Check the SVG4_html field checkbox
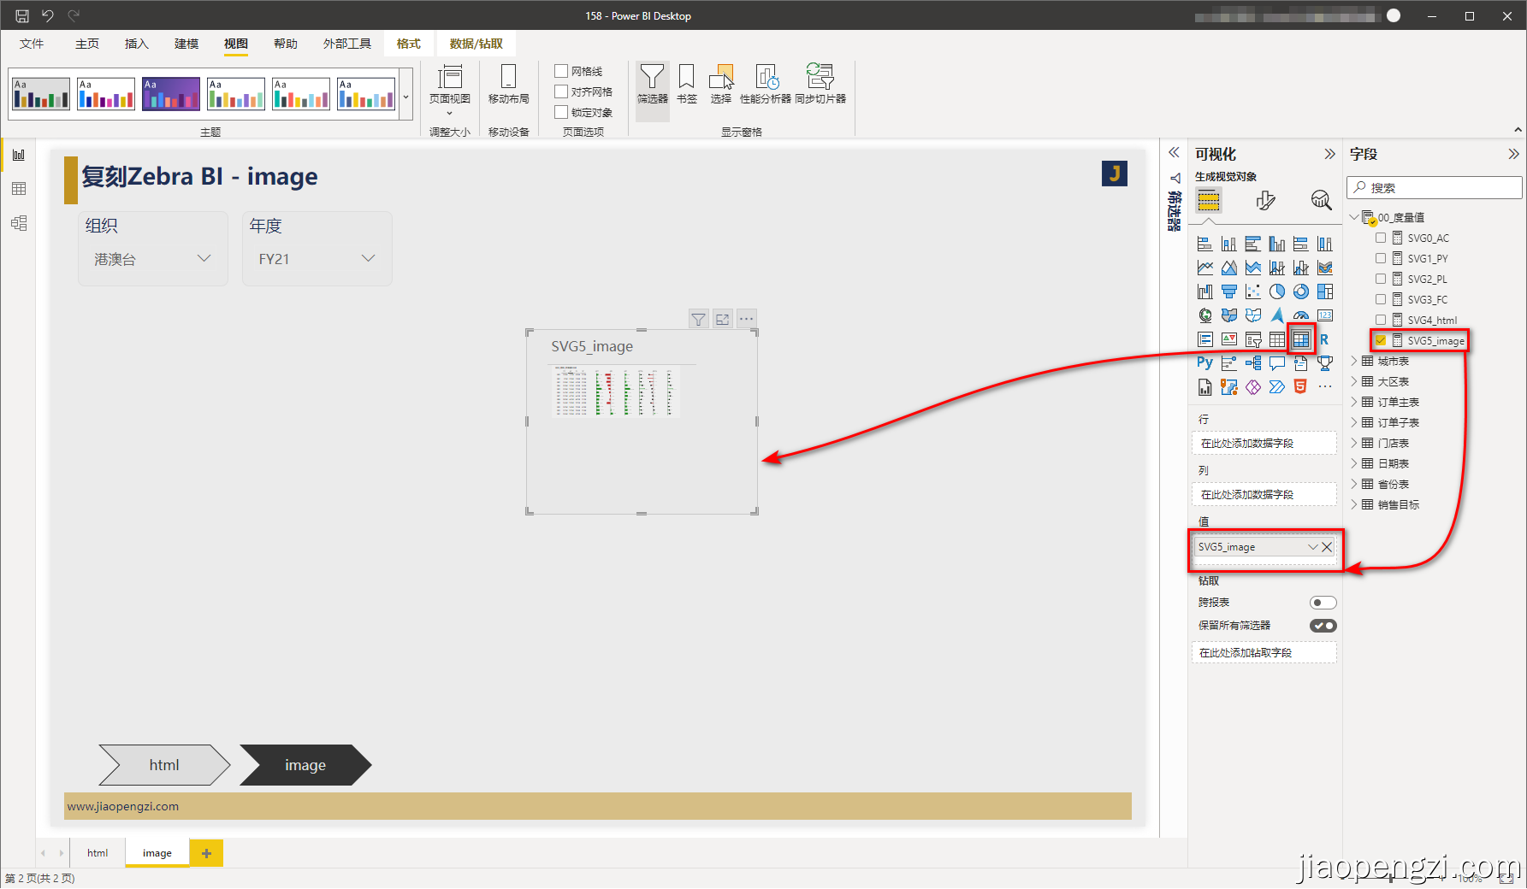 (1381, 320)
